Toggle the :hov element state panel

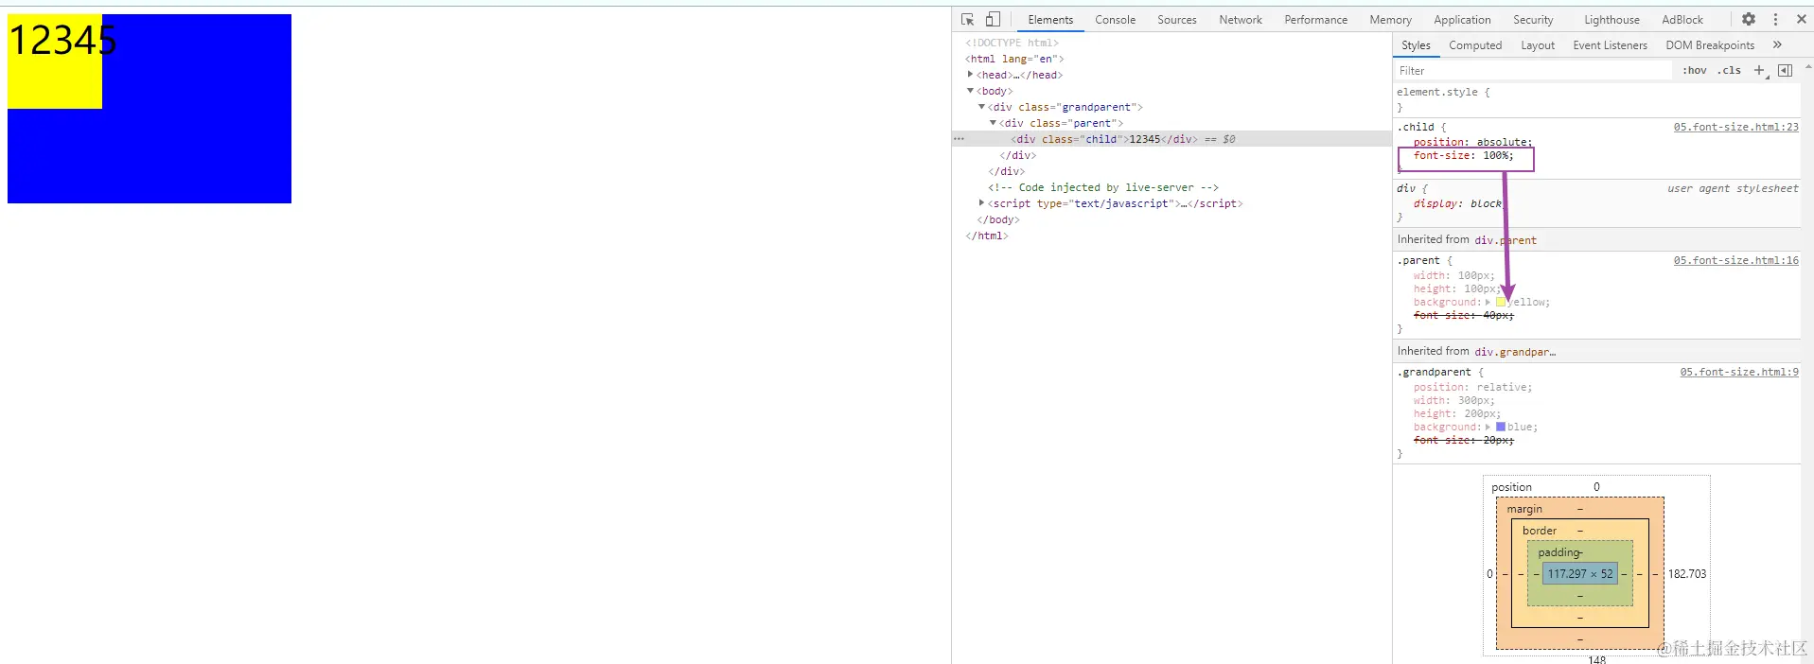1695,70
